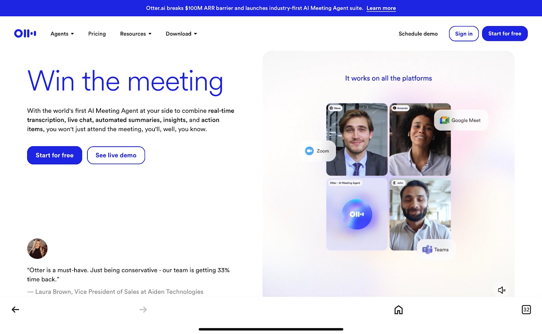
Task: Click Start for free in header
Action: coord(505,34)
